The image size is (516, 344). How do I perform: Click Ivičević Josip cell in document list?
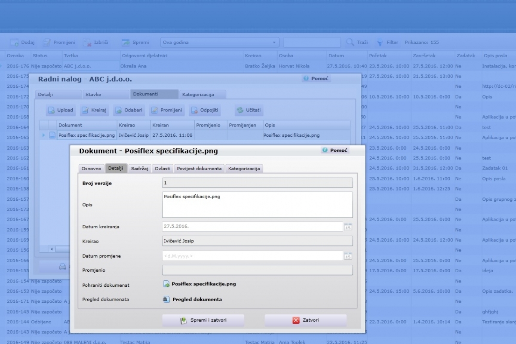(133, 135)
